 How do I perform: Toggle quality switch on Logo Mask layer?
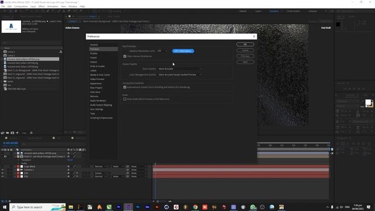coord(74,166)
